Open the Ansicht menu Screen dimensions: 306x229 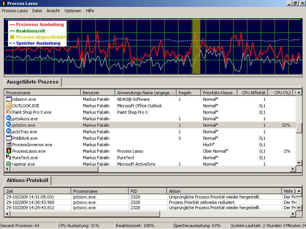tap(53, 11)
